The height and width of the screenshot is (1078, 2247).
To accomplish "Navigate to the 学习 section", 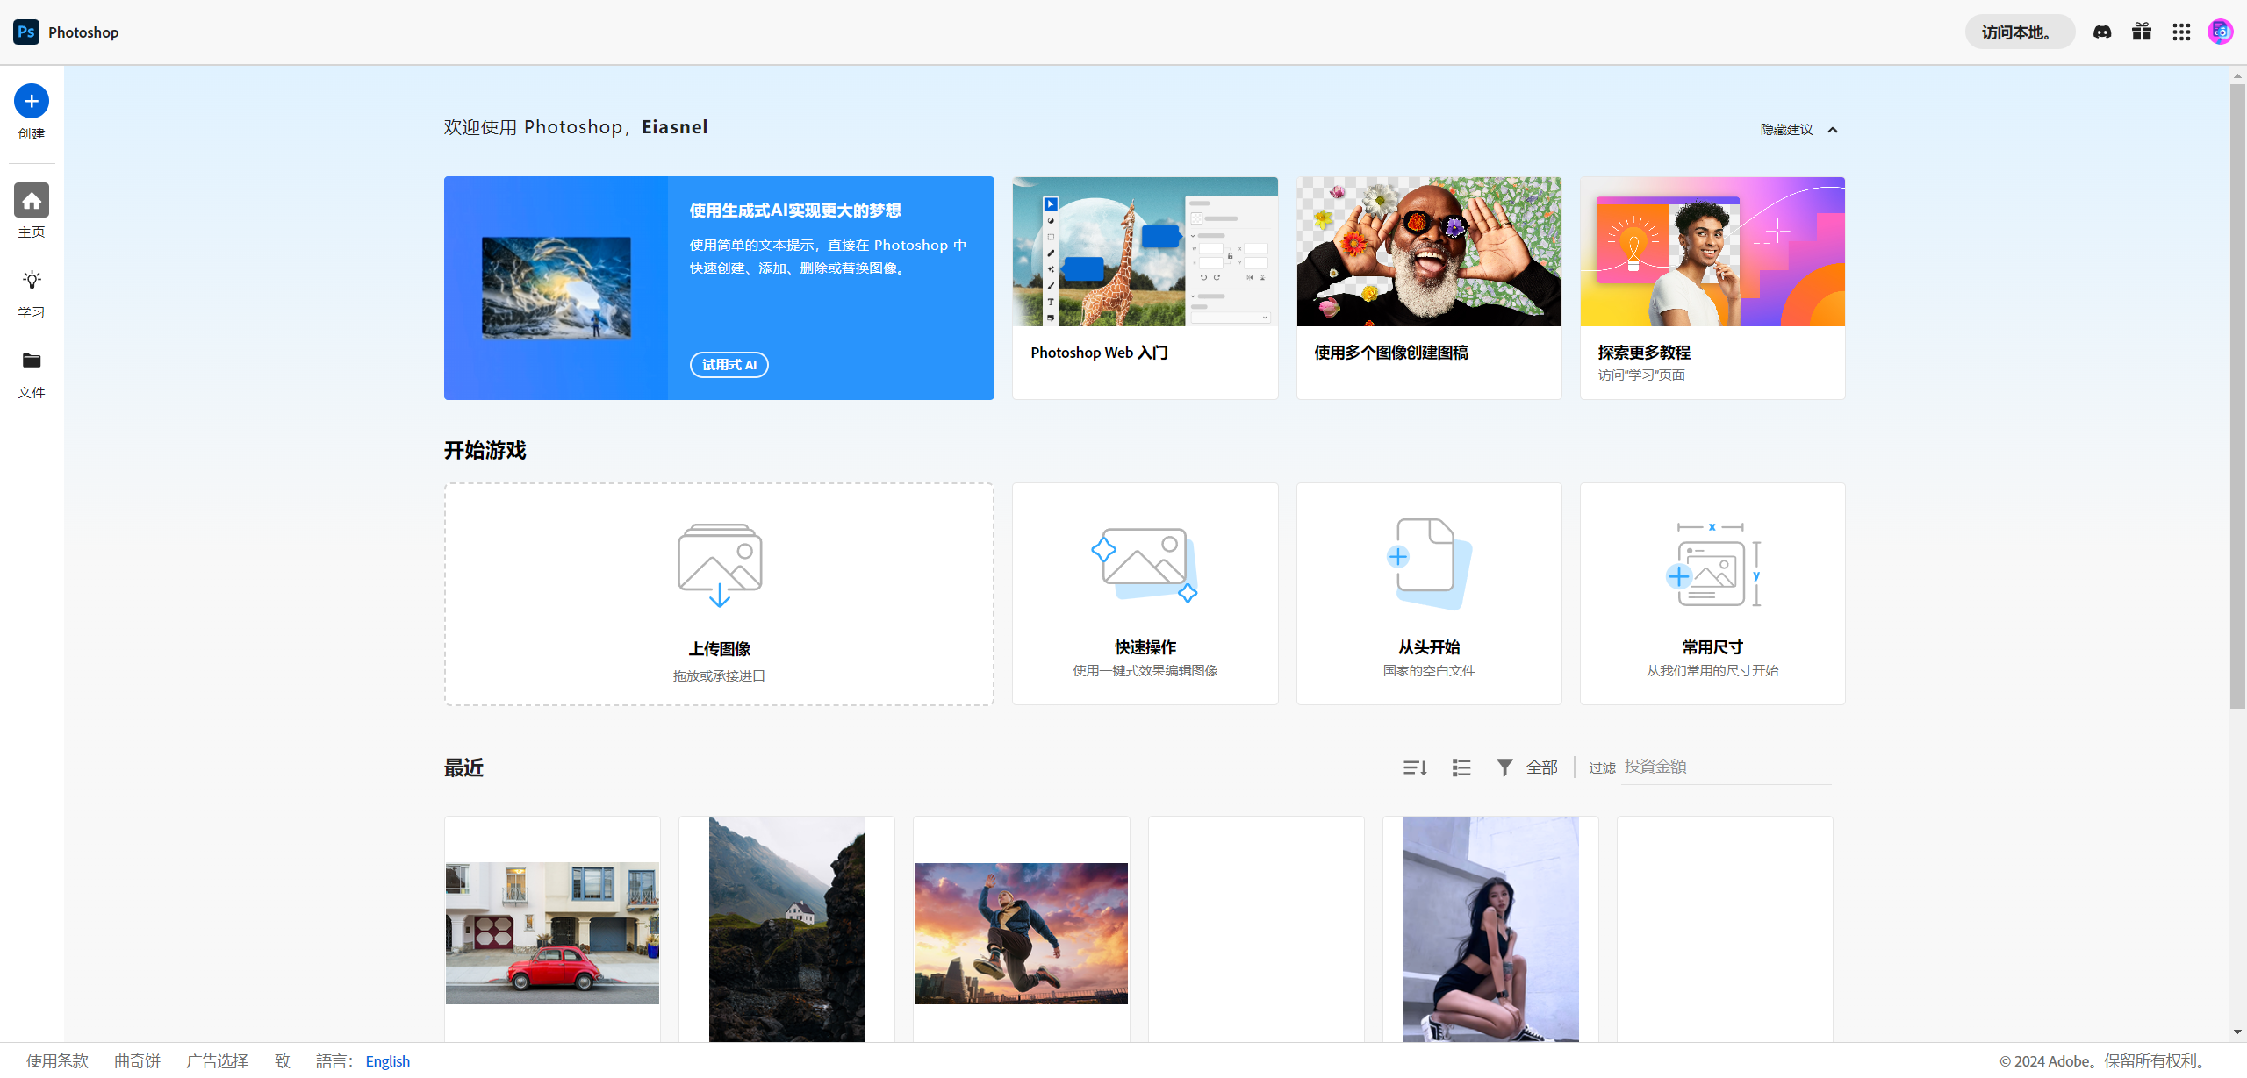I will tap(31, 280).
